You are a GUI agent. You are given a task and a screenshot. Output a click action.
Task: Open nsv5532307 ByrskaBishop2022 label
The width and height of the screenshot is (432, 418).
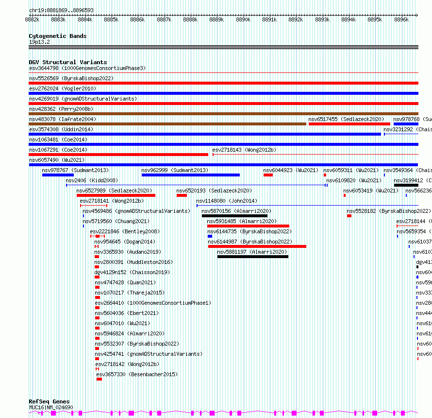coord(137,344)
